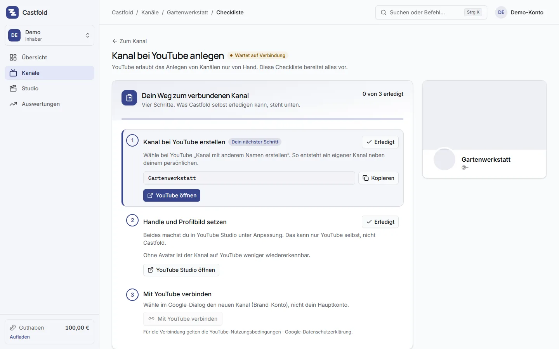Click the step 1 number circle
This screenshot has height=349, width=559.
coord(132,140)
